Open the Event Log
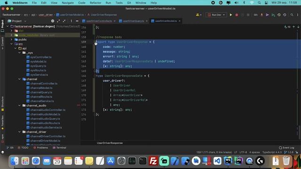Screen dimensions: 301x169 click(x=286, y=147)
